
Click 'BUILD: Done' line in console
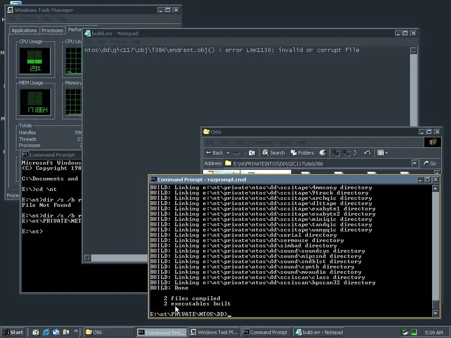coord(169,288)
